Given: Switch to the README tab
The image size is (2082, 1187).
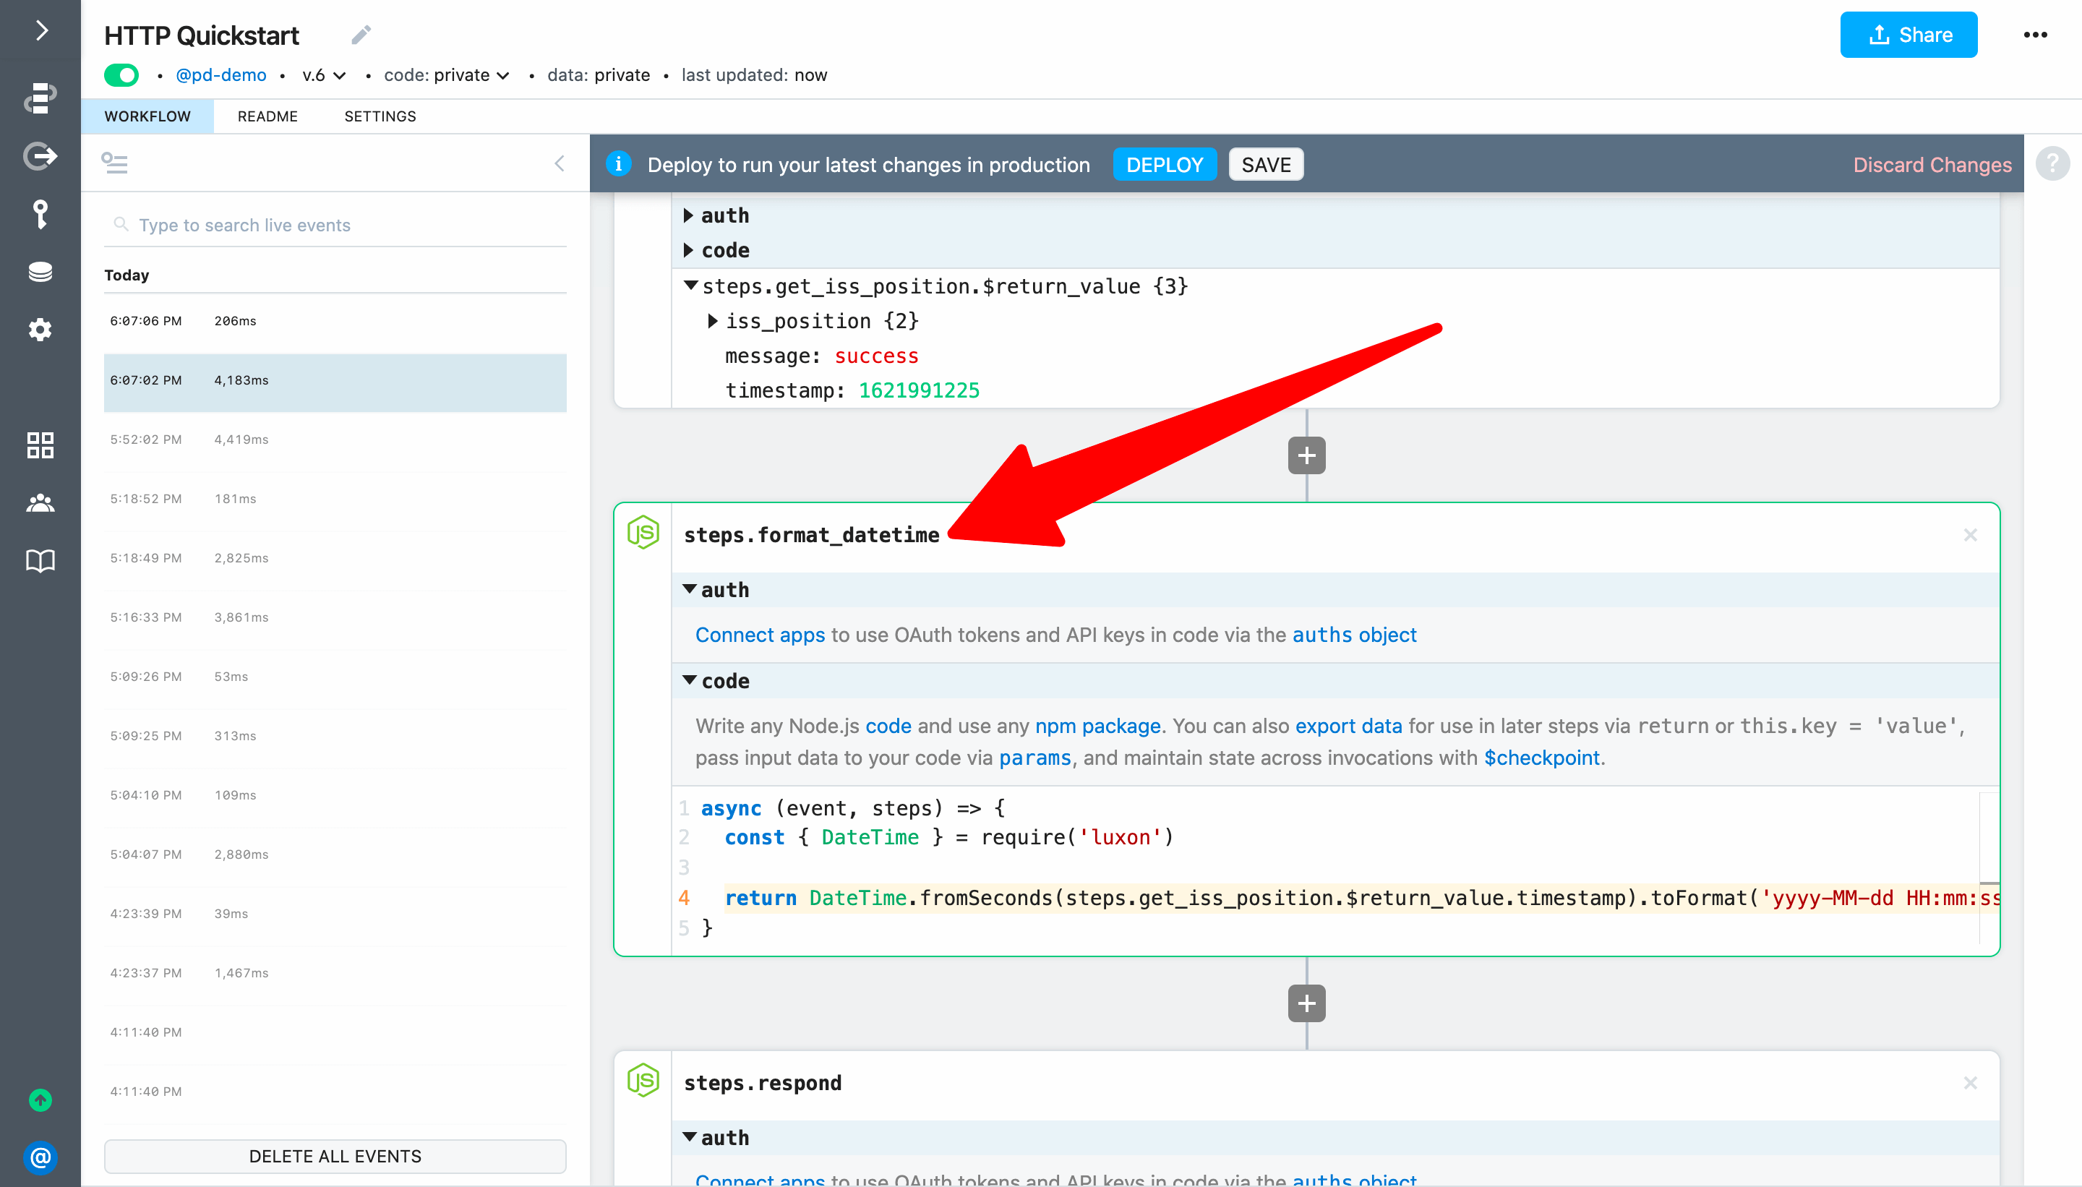Looking at the screenshot, I should (267, 116).
